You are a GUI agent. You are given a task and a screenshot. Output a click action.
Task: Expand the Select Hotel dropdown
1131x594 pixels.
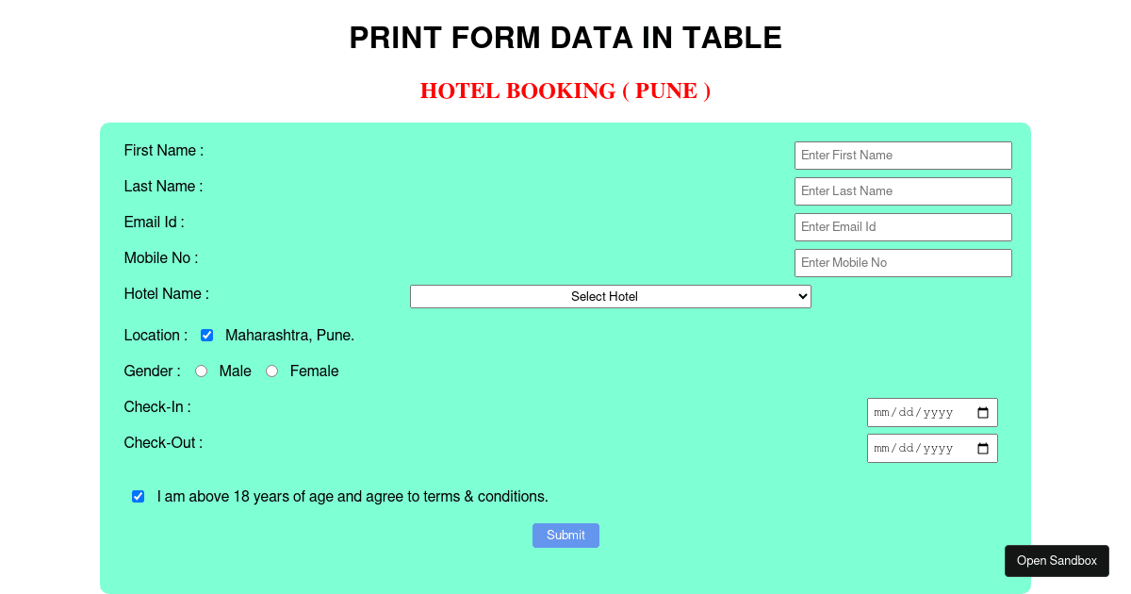click(x=611, y=296)
